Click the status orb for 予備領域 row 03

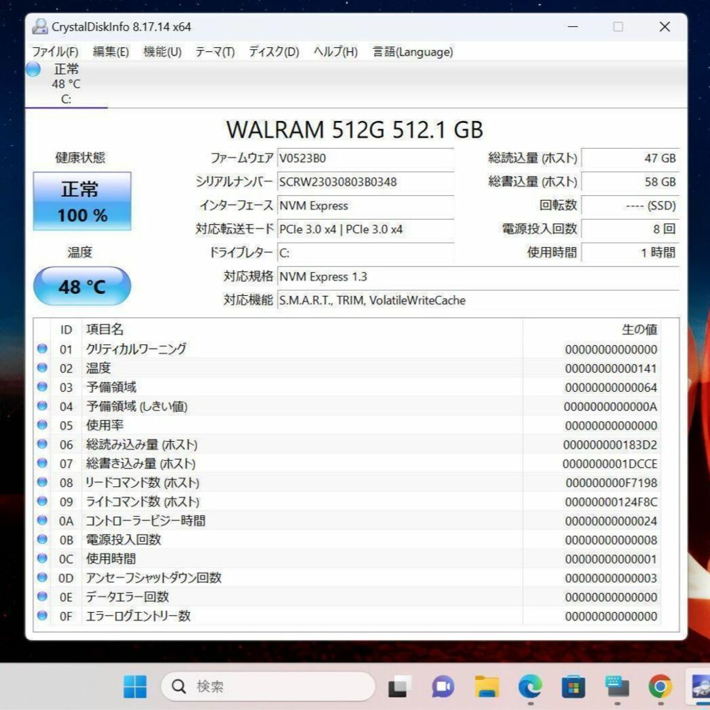(42, 387)
